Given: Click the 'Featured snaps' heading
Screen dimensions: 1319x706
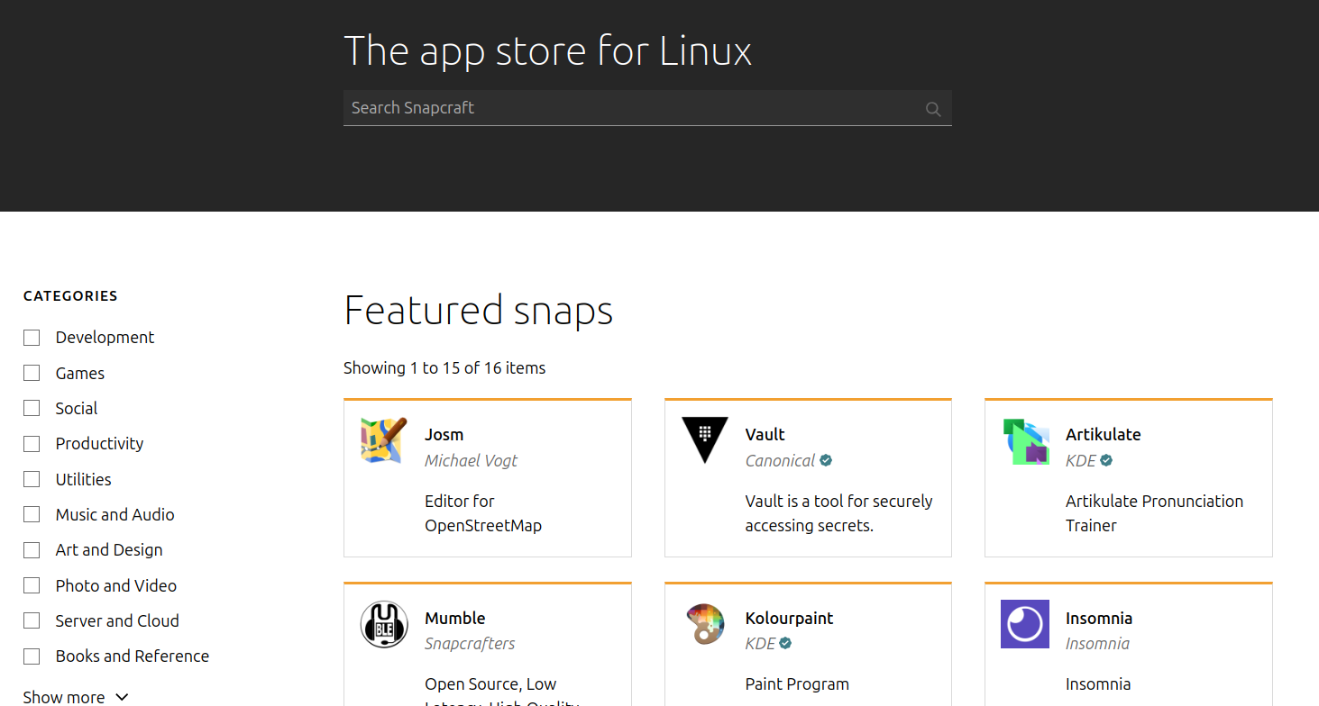Looking at the screenshot, I should tap(479, 311).
